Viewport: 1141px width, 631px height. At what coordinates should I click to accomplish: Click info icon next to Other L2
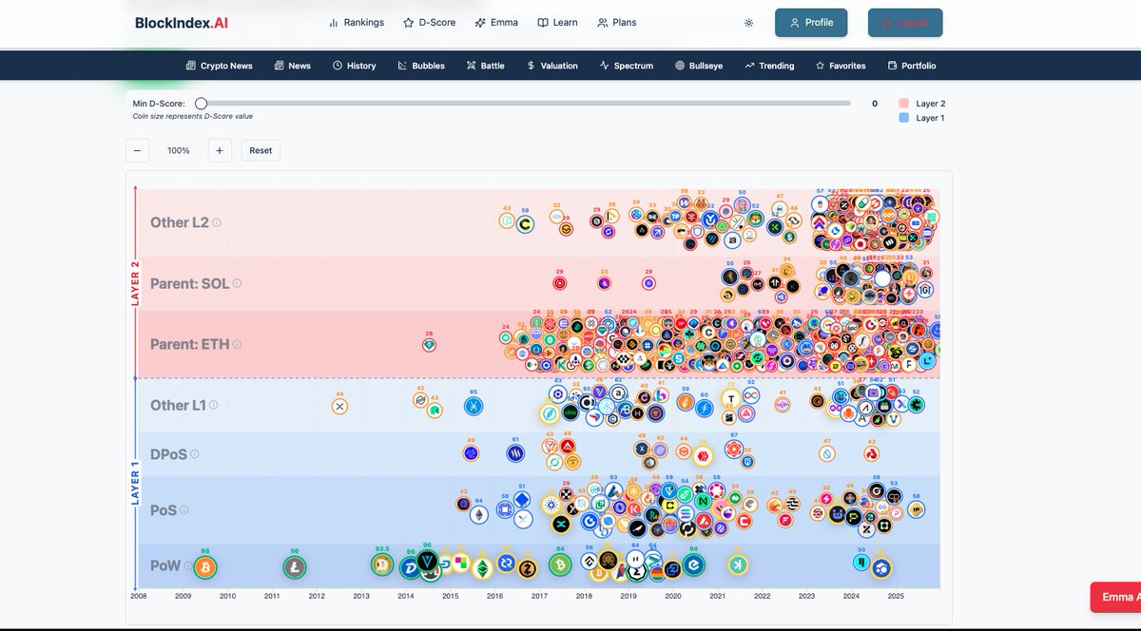[x=217, y=222]
